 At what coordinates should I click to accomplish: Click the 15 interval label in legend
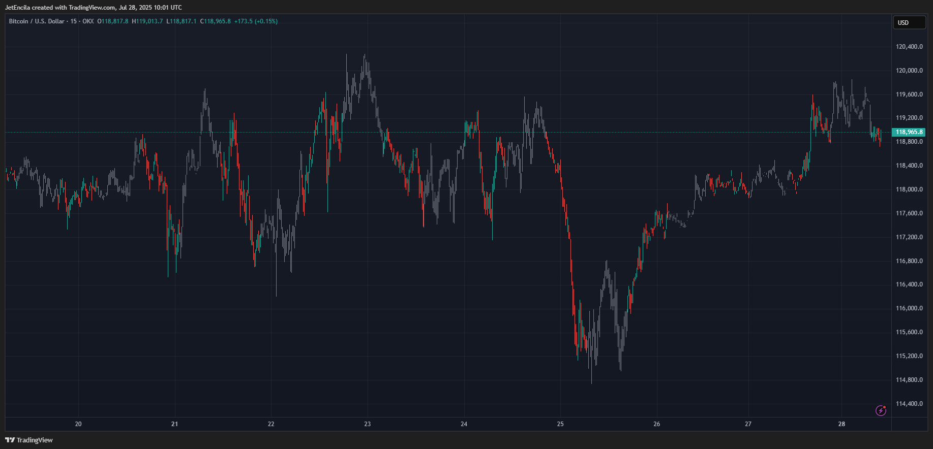(74, 21)
